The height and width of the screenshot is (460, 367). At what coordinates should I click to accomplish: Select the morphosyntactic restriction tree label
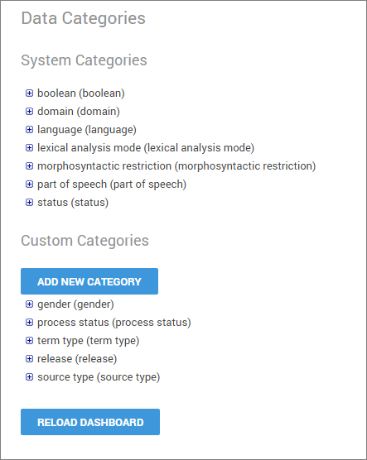(176, 166)
